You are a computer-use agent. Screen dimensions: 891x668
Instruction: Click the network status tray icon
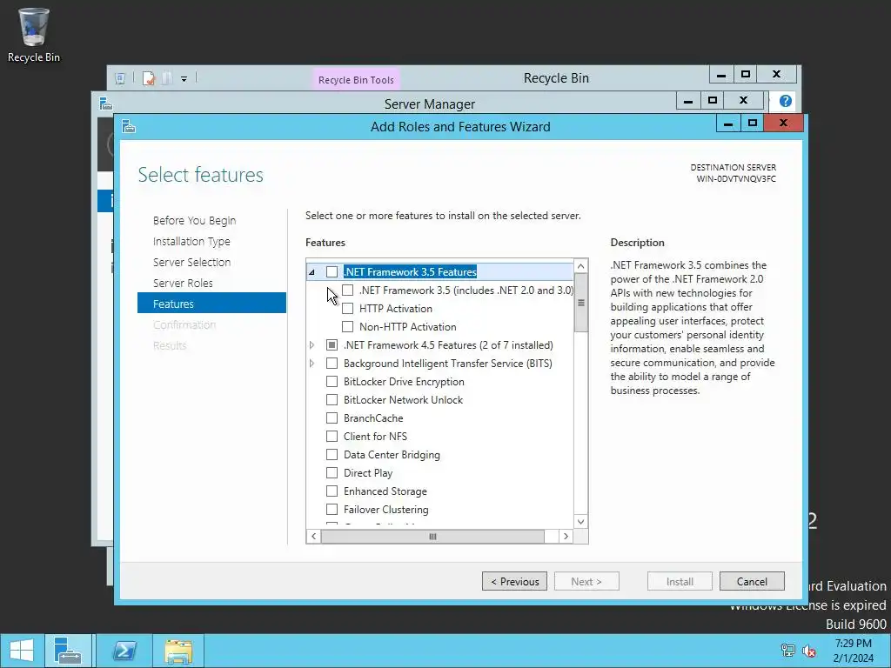[x=787, y=651]
